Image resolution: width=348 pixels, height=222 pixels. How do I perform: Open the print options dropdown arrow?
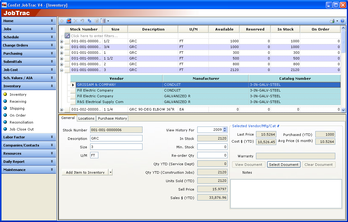(x=337, y=21)
